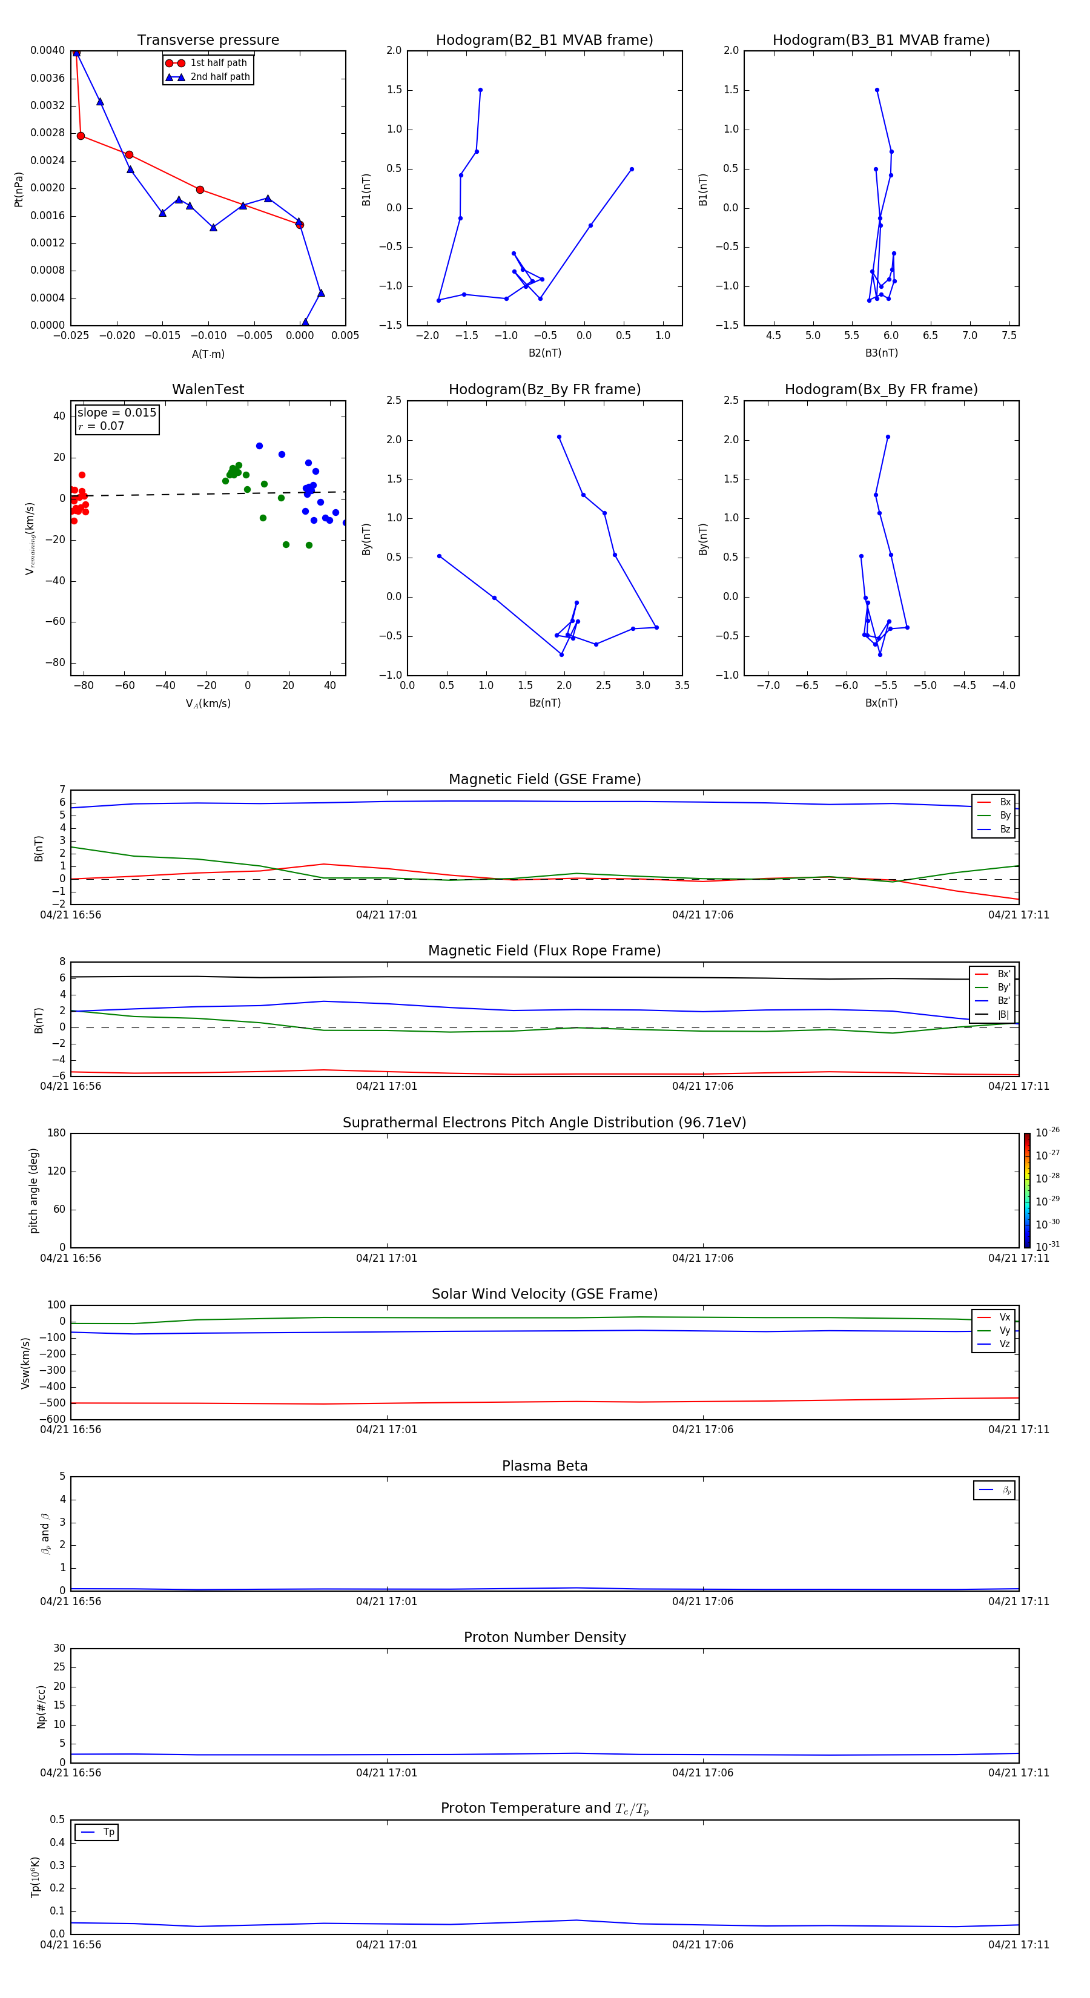Click "04/21 17:01" tick under Proton Temperature plot

click(x=386, y=1945)
